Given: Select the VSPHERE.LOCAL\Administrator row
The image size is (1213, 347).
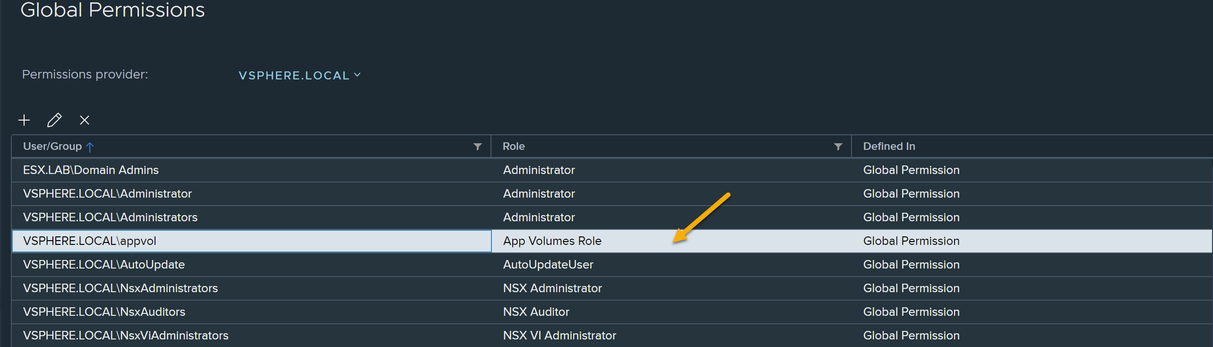Looking at the screenshot, I should (612, 194).
